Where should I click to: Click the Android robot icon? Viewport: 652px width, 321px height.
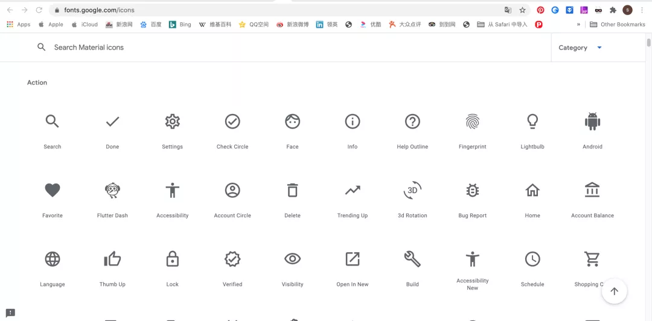pos(592,122)
